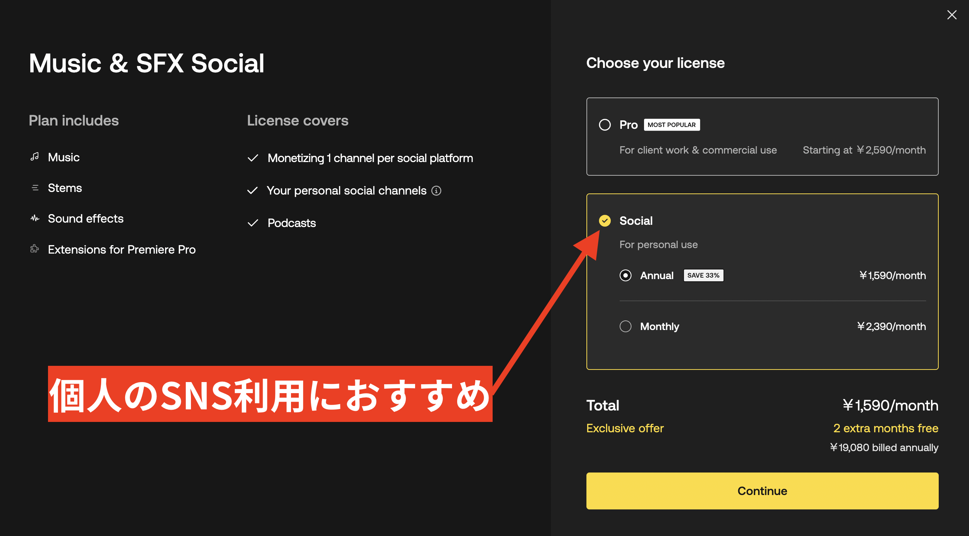Dismiss the dialog with the X button
Viewport: 969px width, 536px height.
point(952,15)
